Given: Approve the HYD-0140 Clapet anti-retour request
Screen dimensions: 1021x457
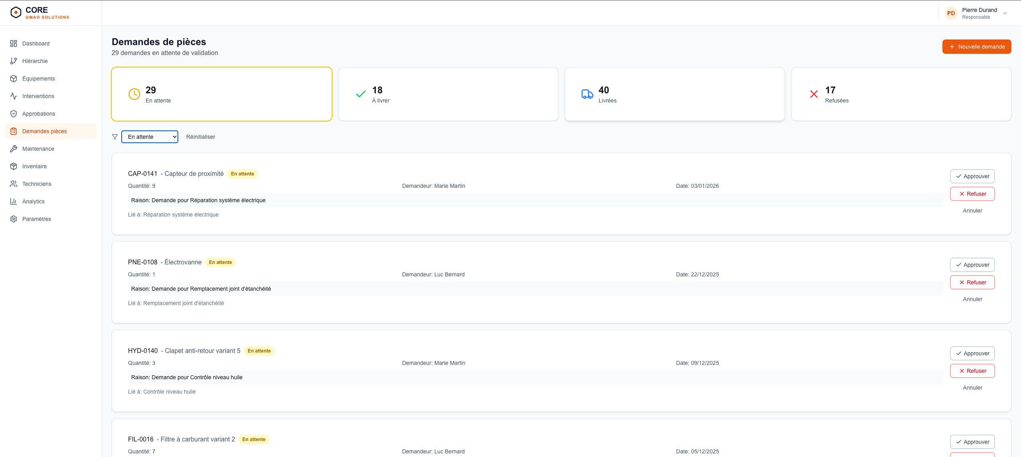Looking at the screenshot, I should coord(972,353).
